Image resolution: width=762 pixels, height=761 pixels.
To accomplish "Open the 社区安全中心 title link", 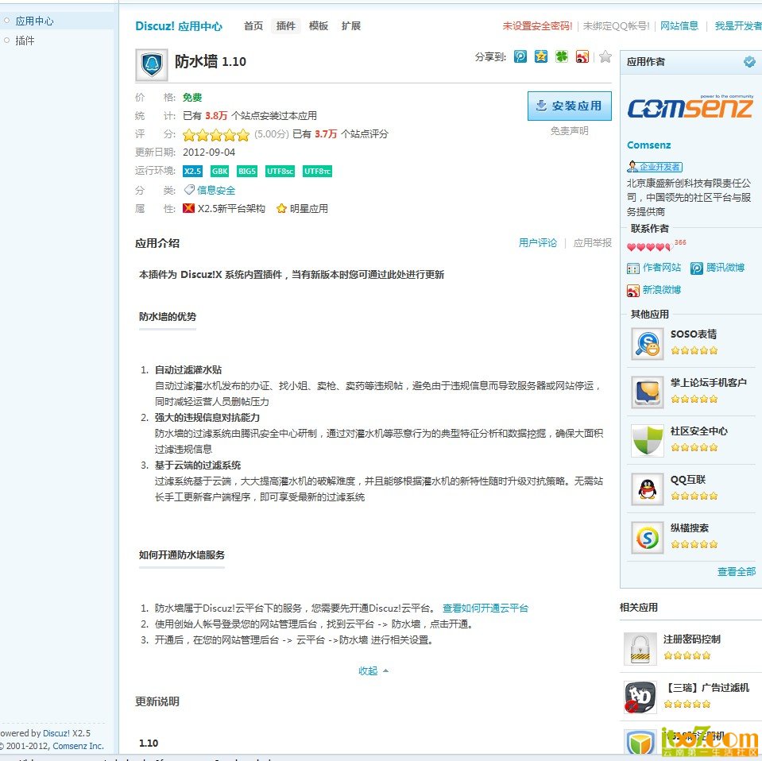I will pos(698,431).
